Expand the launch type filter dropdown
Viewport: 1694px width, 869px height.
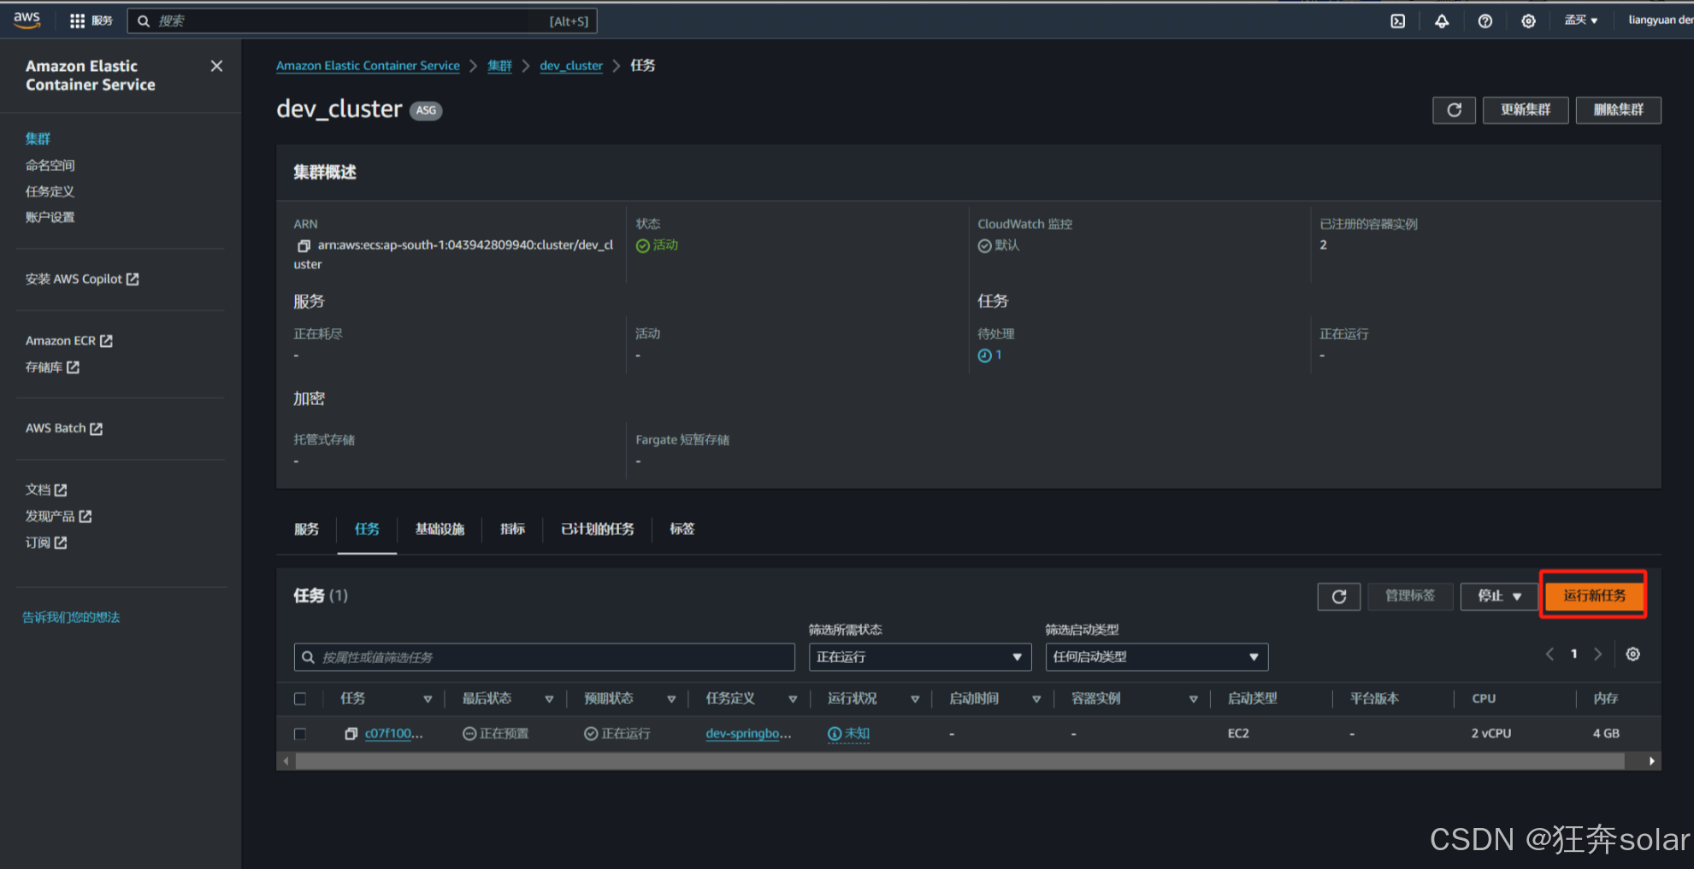[x=1156, y=657]
